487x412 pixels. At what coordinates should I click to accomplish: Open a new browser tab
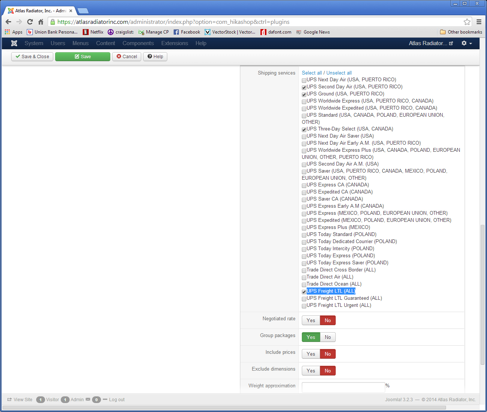click(x=83, y=11)
